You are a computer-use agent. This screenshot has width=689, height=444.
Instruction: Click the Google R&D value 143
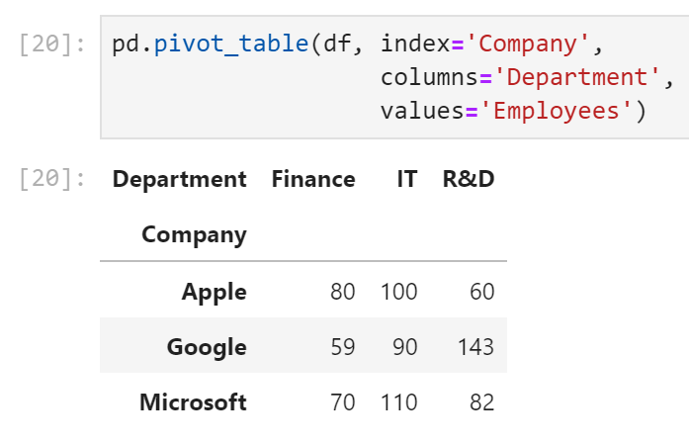pyautogui.click(x=475, y=347)
